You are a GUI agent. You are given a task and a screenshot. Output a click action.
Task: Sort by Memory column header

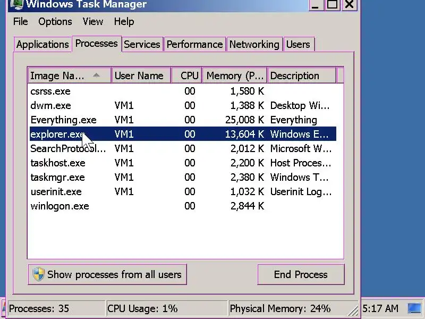click(234, 75)
